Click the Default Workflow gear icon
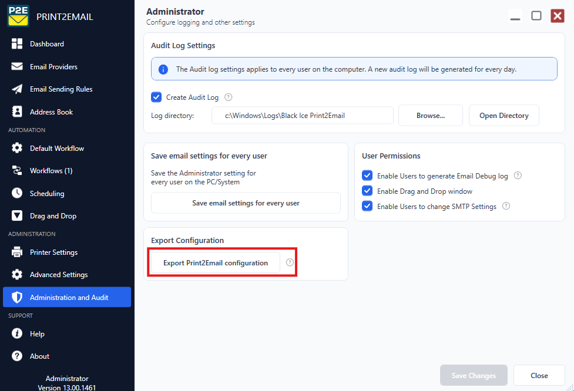The image size is (574, 391). pos(17,148)
